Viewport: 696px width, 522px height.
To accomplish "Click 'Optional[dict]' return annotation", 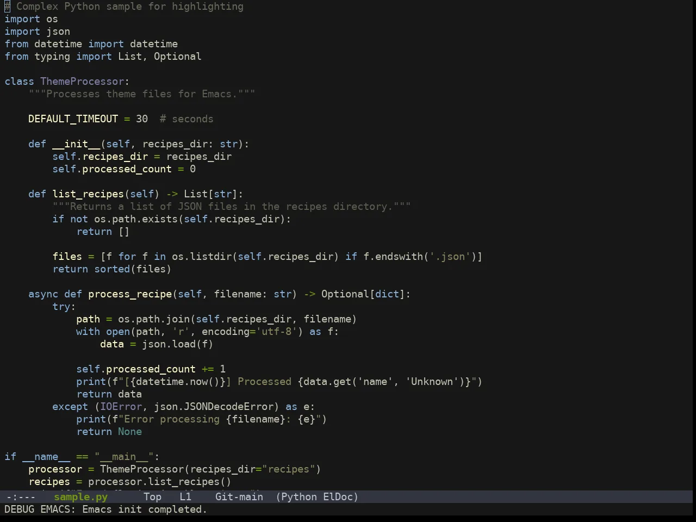I will 363,294.
